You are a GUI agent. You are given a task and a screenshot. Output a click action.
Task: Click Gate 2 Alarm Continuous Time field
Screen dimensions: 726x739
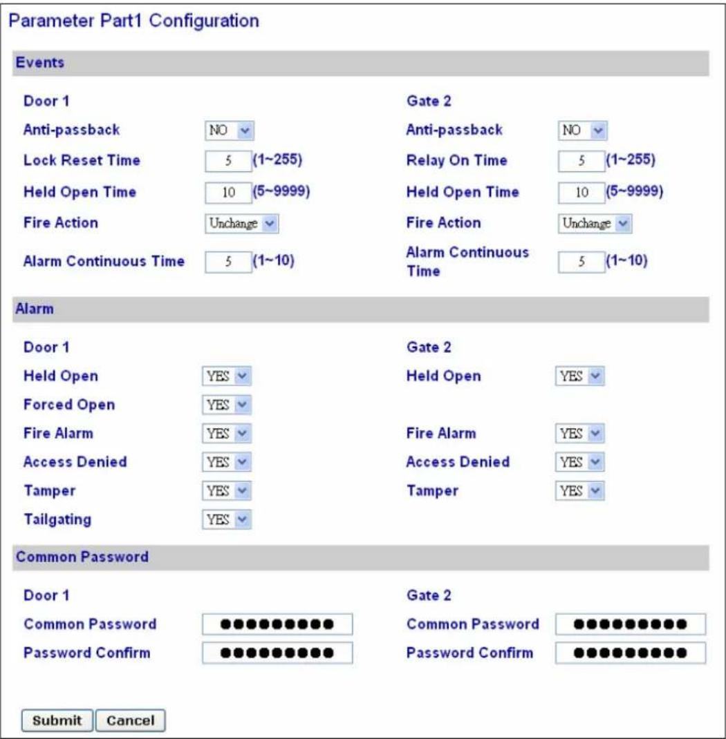point(581,262)
